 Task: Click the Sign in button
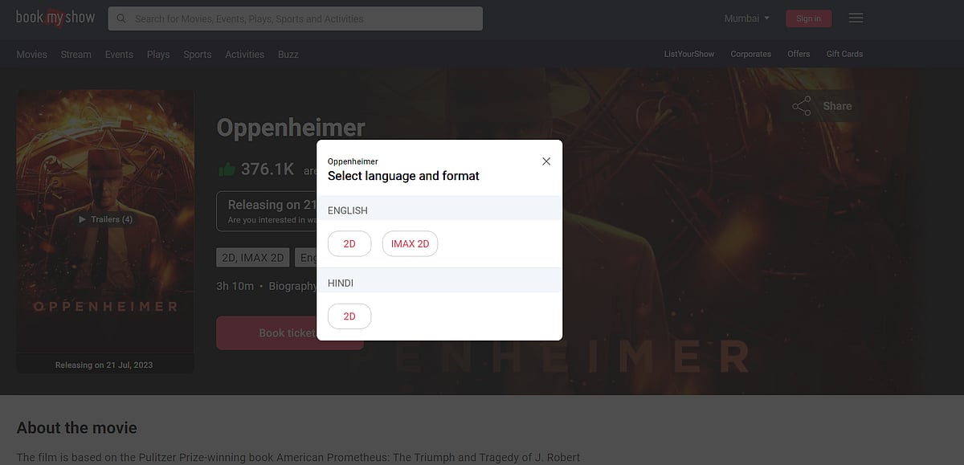click(x=808, y=18)
